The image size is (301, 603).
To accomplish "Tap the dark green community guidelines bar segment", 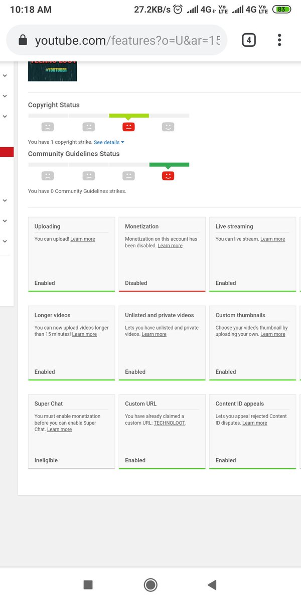I will pyautogui.click(x=169, y=164).
